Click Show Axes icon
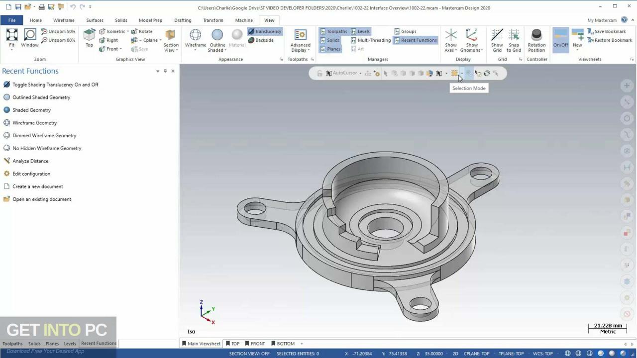The width and height of the screenshot is (637, 358). [451, 40]
